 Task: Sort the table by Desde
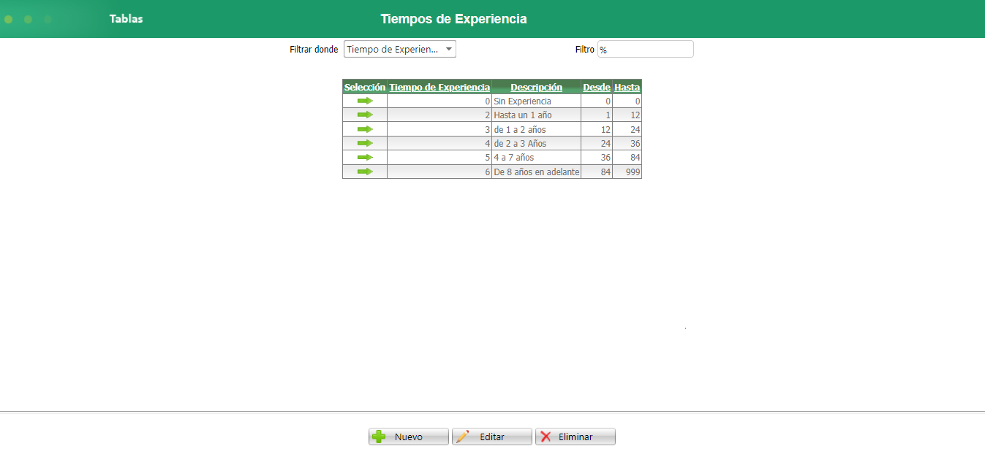point(597,87)
